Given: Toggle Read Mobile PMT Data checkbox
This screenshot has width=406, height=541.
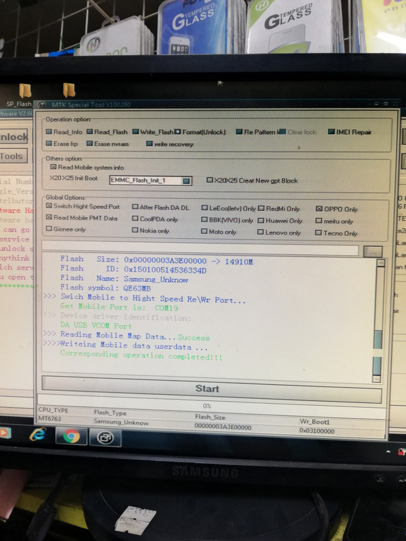Looking at the screenshot, I should (x=49, y=217).
